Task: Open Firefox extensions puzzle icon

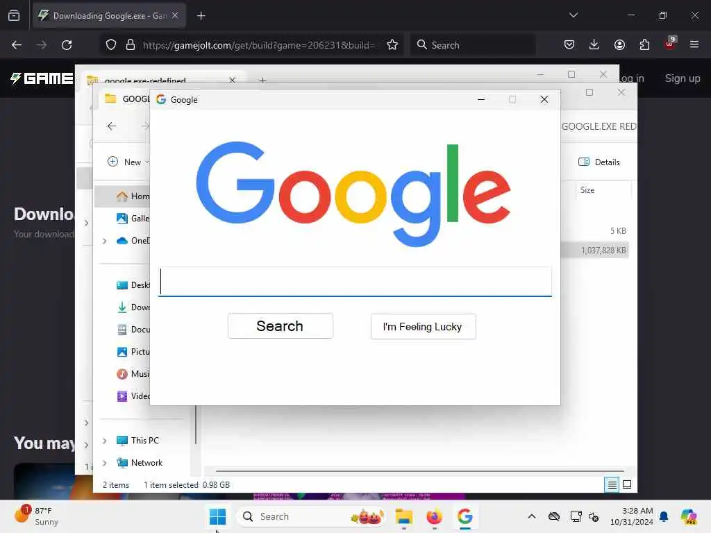Action: (644, 45)
